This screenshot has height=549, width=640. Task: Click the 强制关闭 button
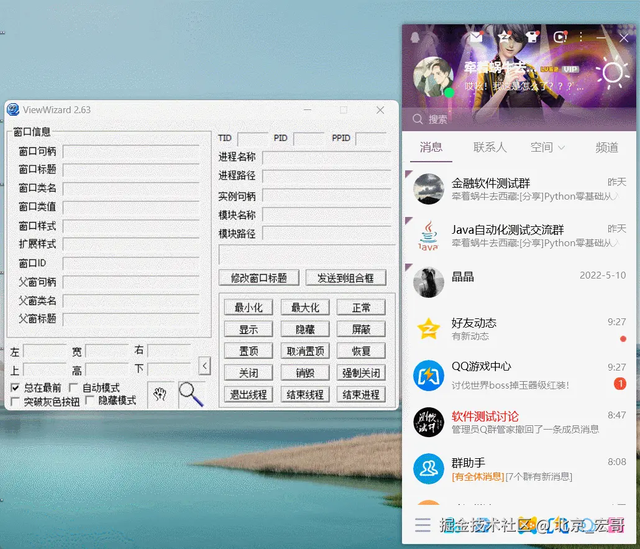coord(361,373)
